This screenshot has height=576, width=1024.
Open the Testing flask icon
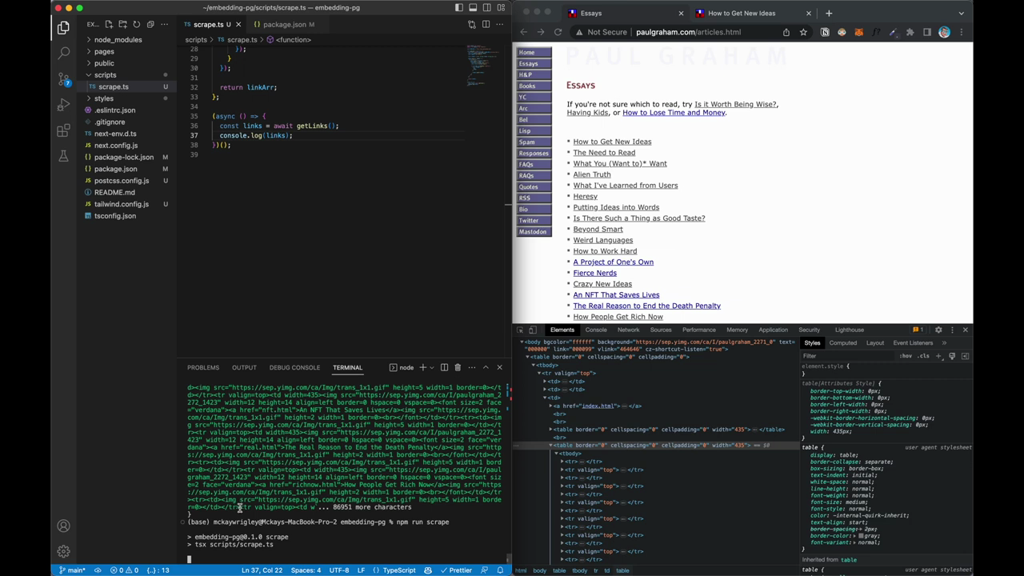[x=63, y=157]
